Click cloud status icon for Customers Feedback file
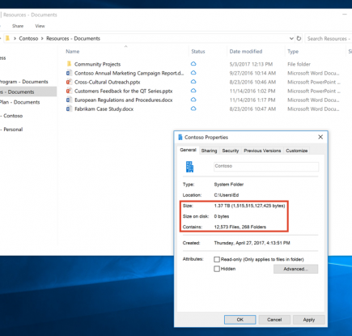This screenshot has width=352, height=336. pos(193,91)
